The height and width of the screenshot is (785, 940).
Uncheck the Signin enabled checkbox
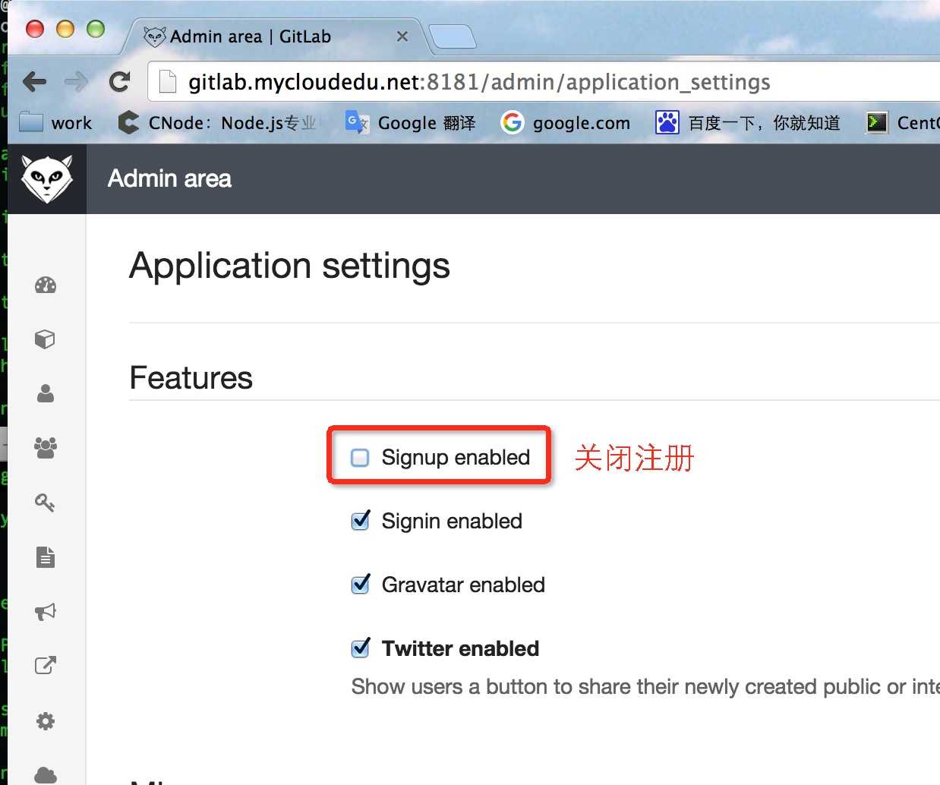click(x=361, y=521)
